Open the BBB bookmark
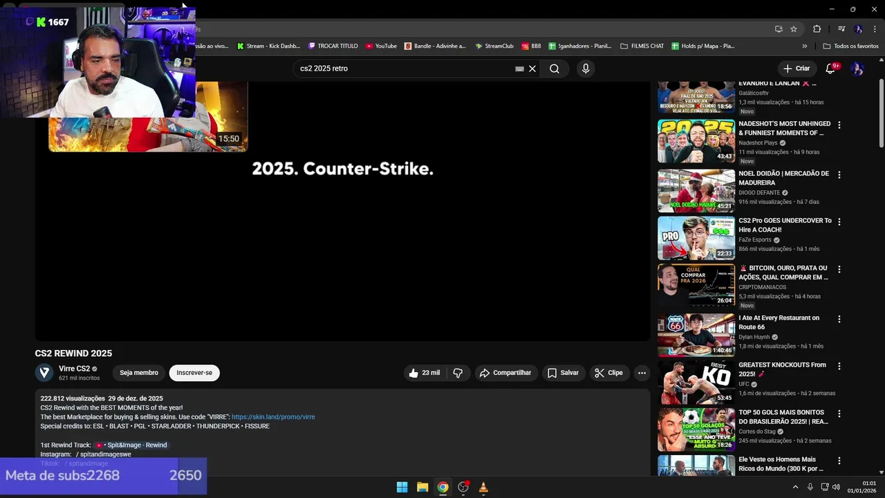Image resolution: width=885 pixels, height=498 pixels. point(531,46)
